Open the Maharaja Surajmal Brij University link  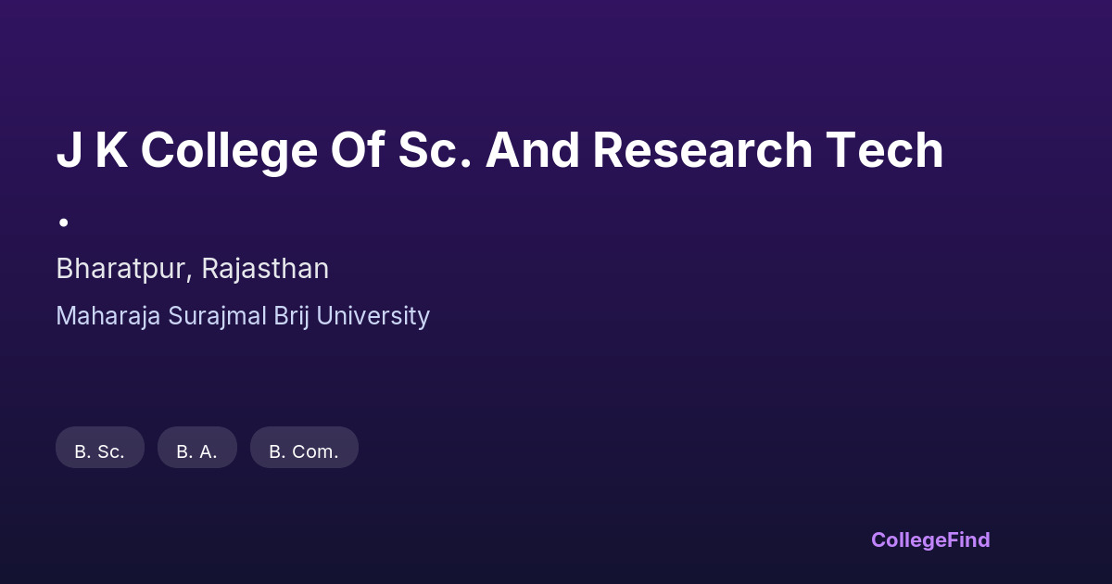tap(243, 316)
